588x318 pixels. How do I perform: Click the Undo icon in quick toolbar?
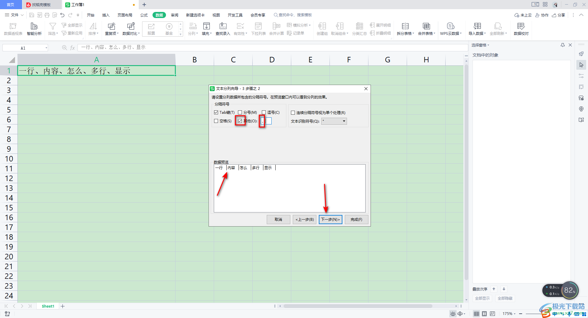point(62,15)
